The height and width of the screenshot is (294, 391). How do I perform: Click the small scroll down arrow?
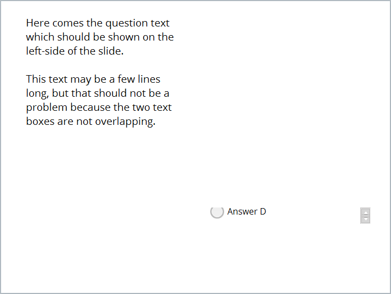(x=366, y=219)
